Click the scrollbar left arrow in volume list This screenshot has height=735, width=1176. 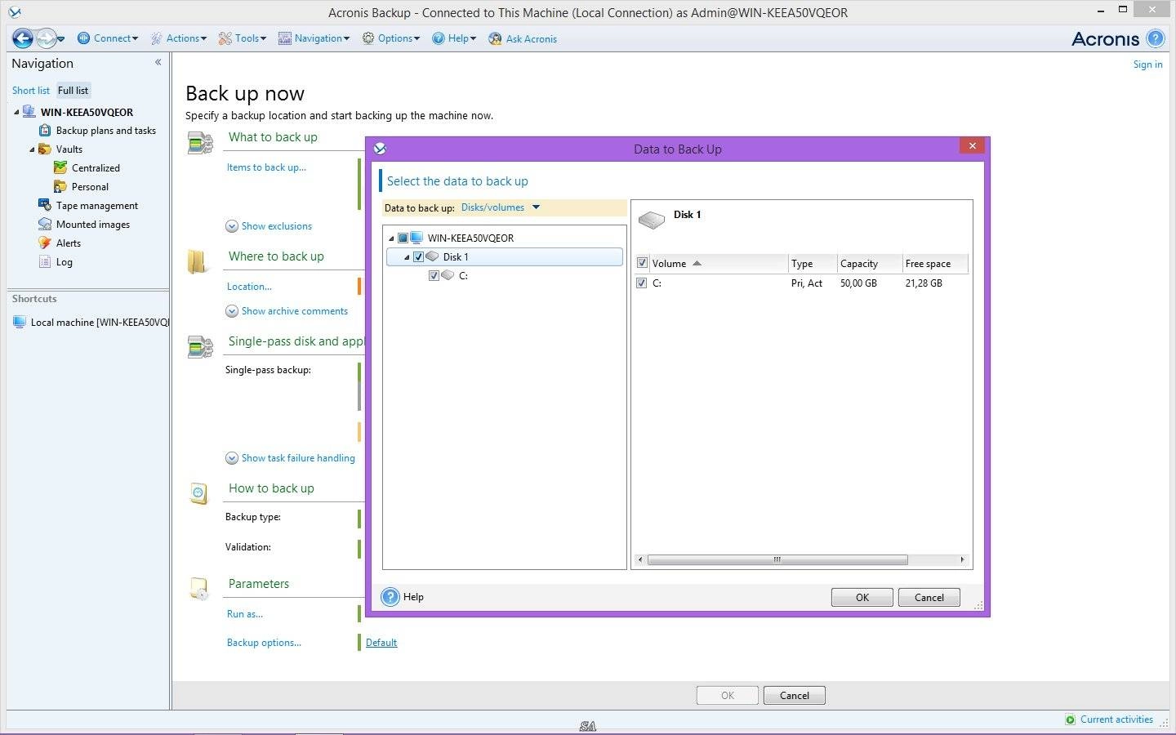640,560
